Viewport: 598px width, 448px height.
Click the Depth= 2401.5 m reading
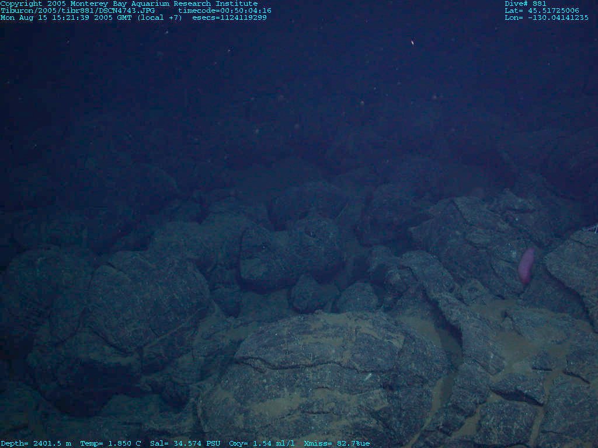point(36,443)
